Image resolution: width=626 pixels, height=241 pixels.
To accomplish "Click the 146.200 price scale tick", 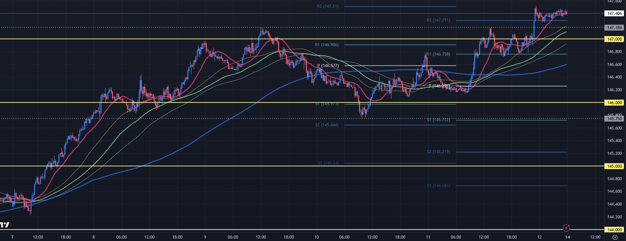I will pyautogui.click(x=614, y=90).
